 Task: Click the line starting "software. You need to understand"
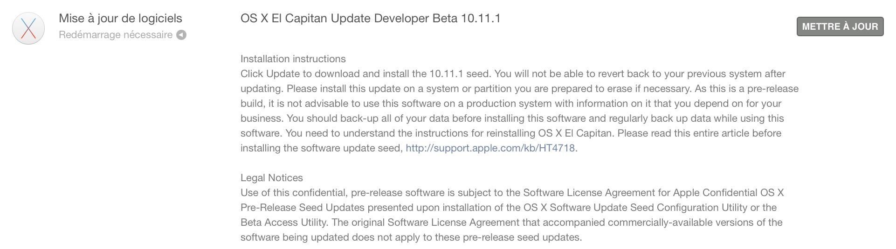(511, 133)
